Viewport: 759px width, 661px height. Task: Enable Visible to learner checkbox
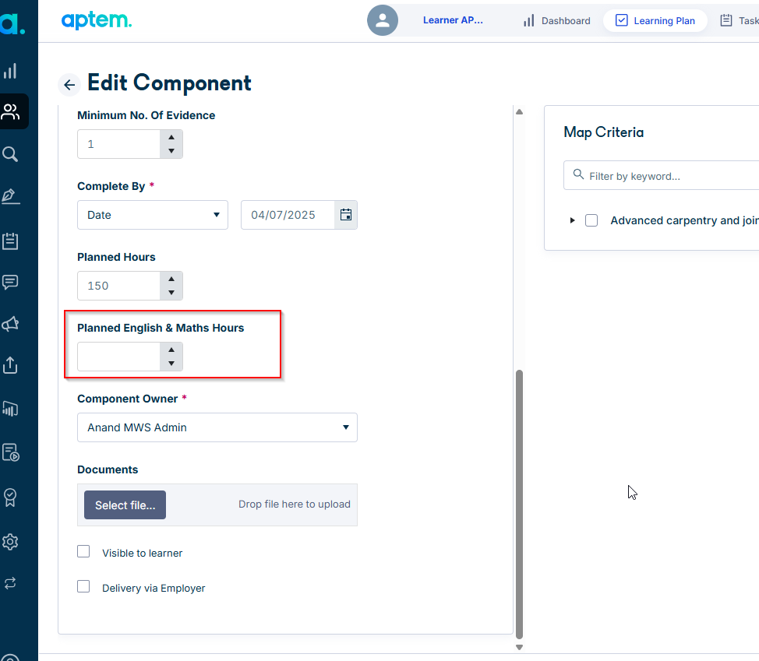(83, 552)
